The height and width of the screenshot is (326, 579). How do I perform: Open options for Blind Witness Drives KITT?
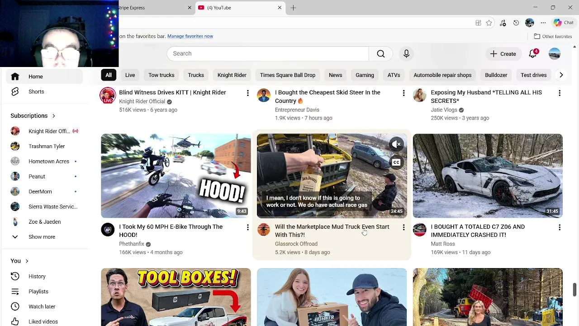(x=247, y=93)
